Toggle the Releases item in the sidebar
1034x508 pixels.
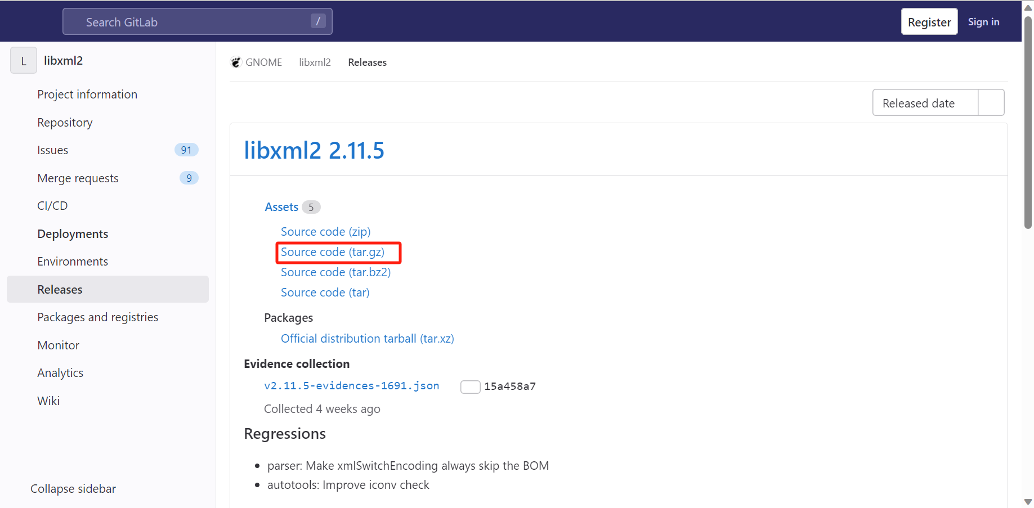point(59,289)
